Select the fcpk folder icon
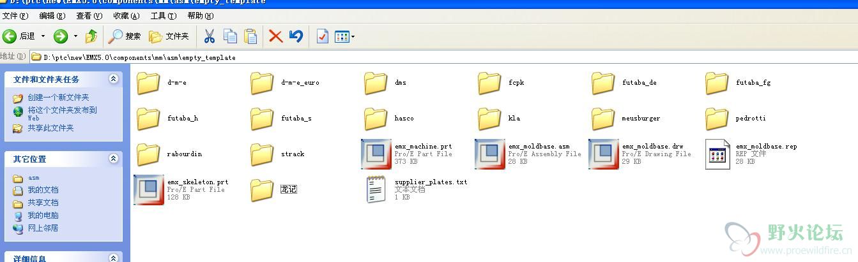The height and width of the screenshot is (262, 858). (489, 83)
